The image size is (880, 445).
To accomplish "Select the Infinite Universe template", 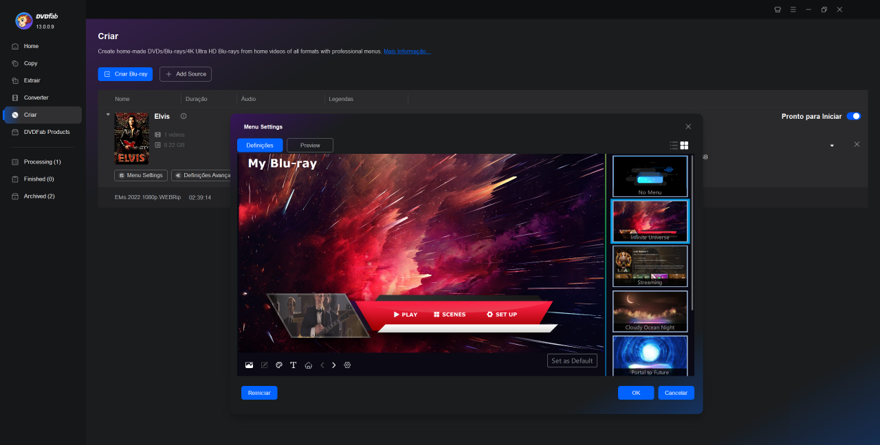I will point(650,221).
